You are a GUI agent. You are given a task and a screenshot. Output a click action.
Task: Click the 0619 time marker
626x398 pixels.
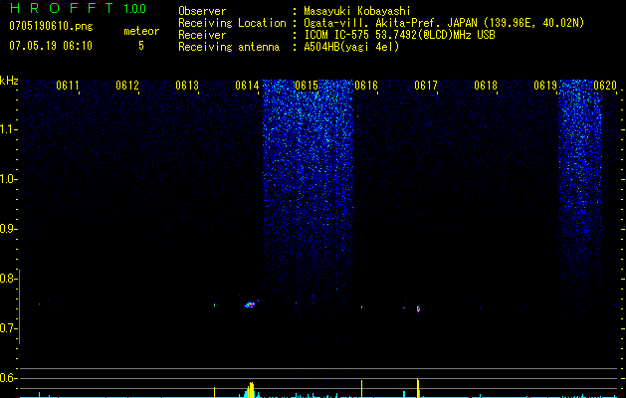pos(545,86)
